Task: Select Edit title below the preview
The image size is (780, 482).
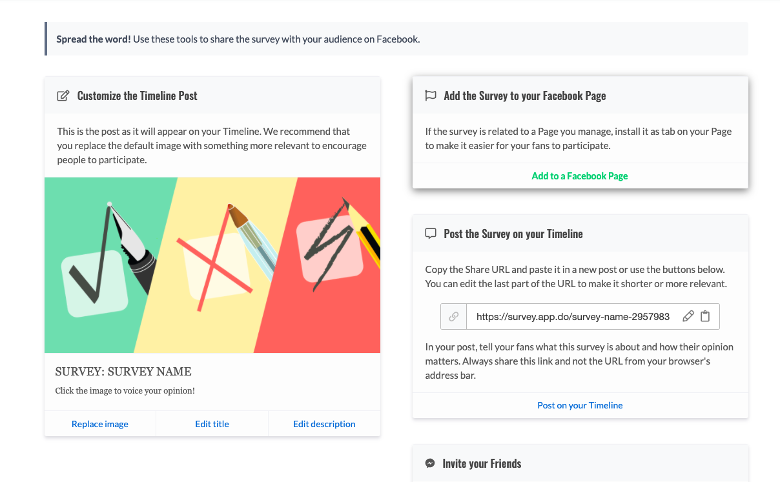Action: [212, 424]
